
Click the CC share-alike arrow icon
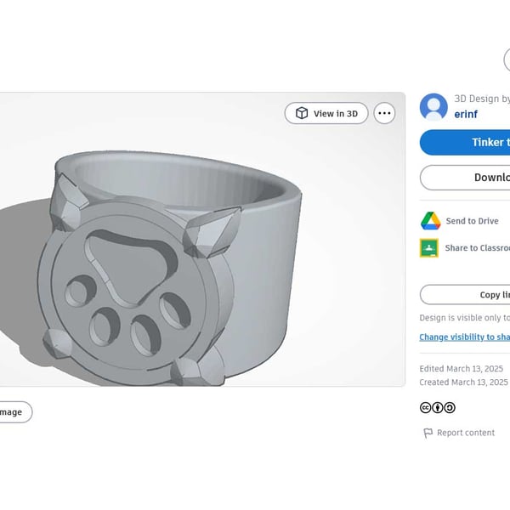[450, 407]
